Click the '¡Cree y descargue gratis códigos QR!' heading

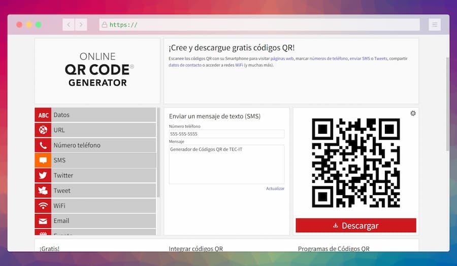tap(232, 48)
